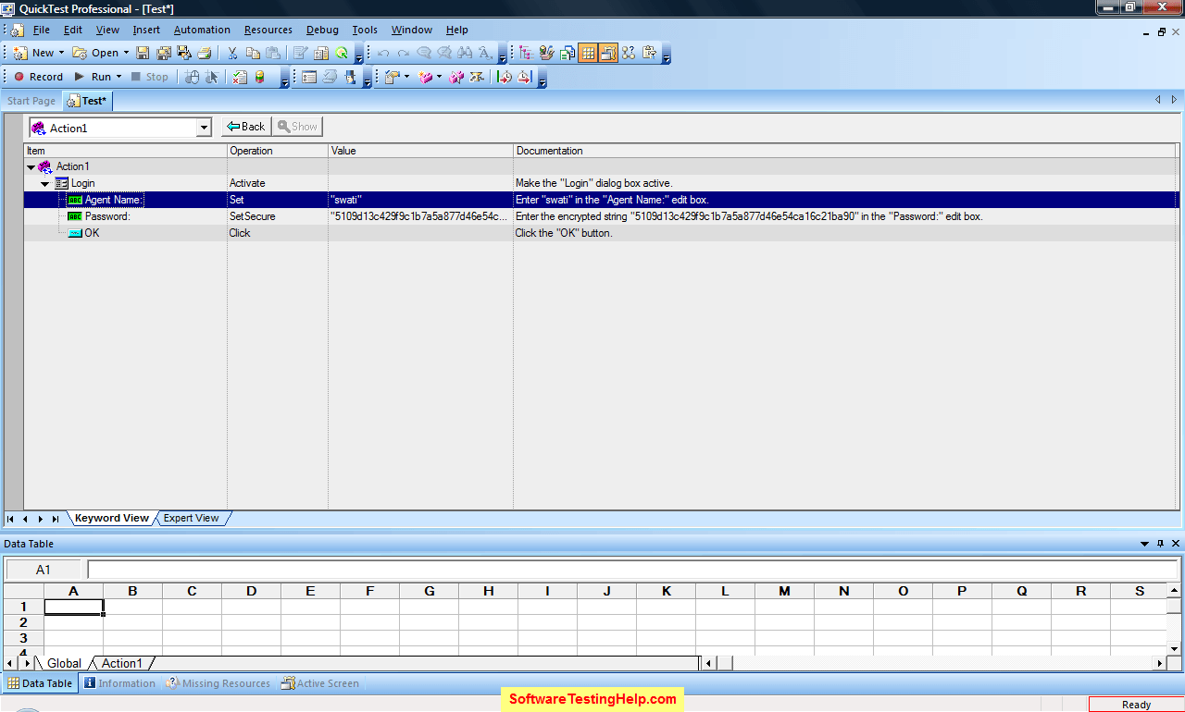Click the Paste toolbar icon
This screenshot has height=712, width=1185.
[271, 53]
